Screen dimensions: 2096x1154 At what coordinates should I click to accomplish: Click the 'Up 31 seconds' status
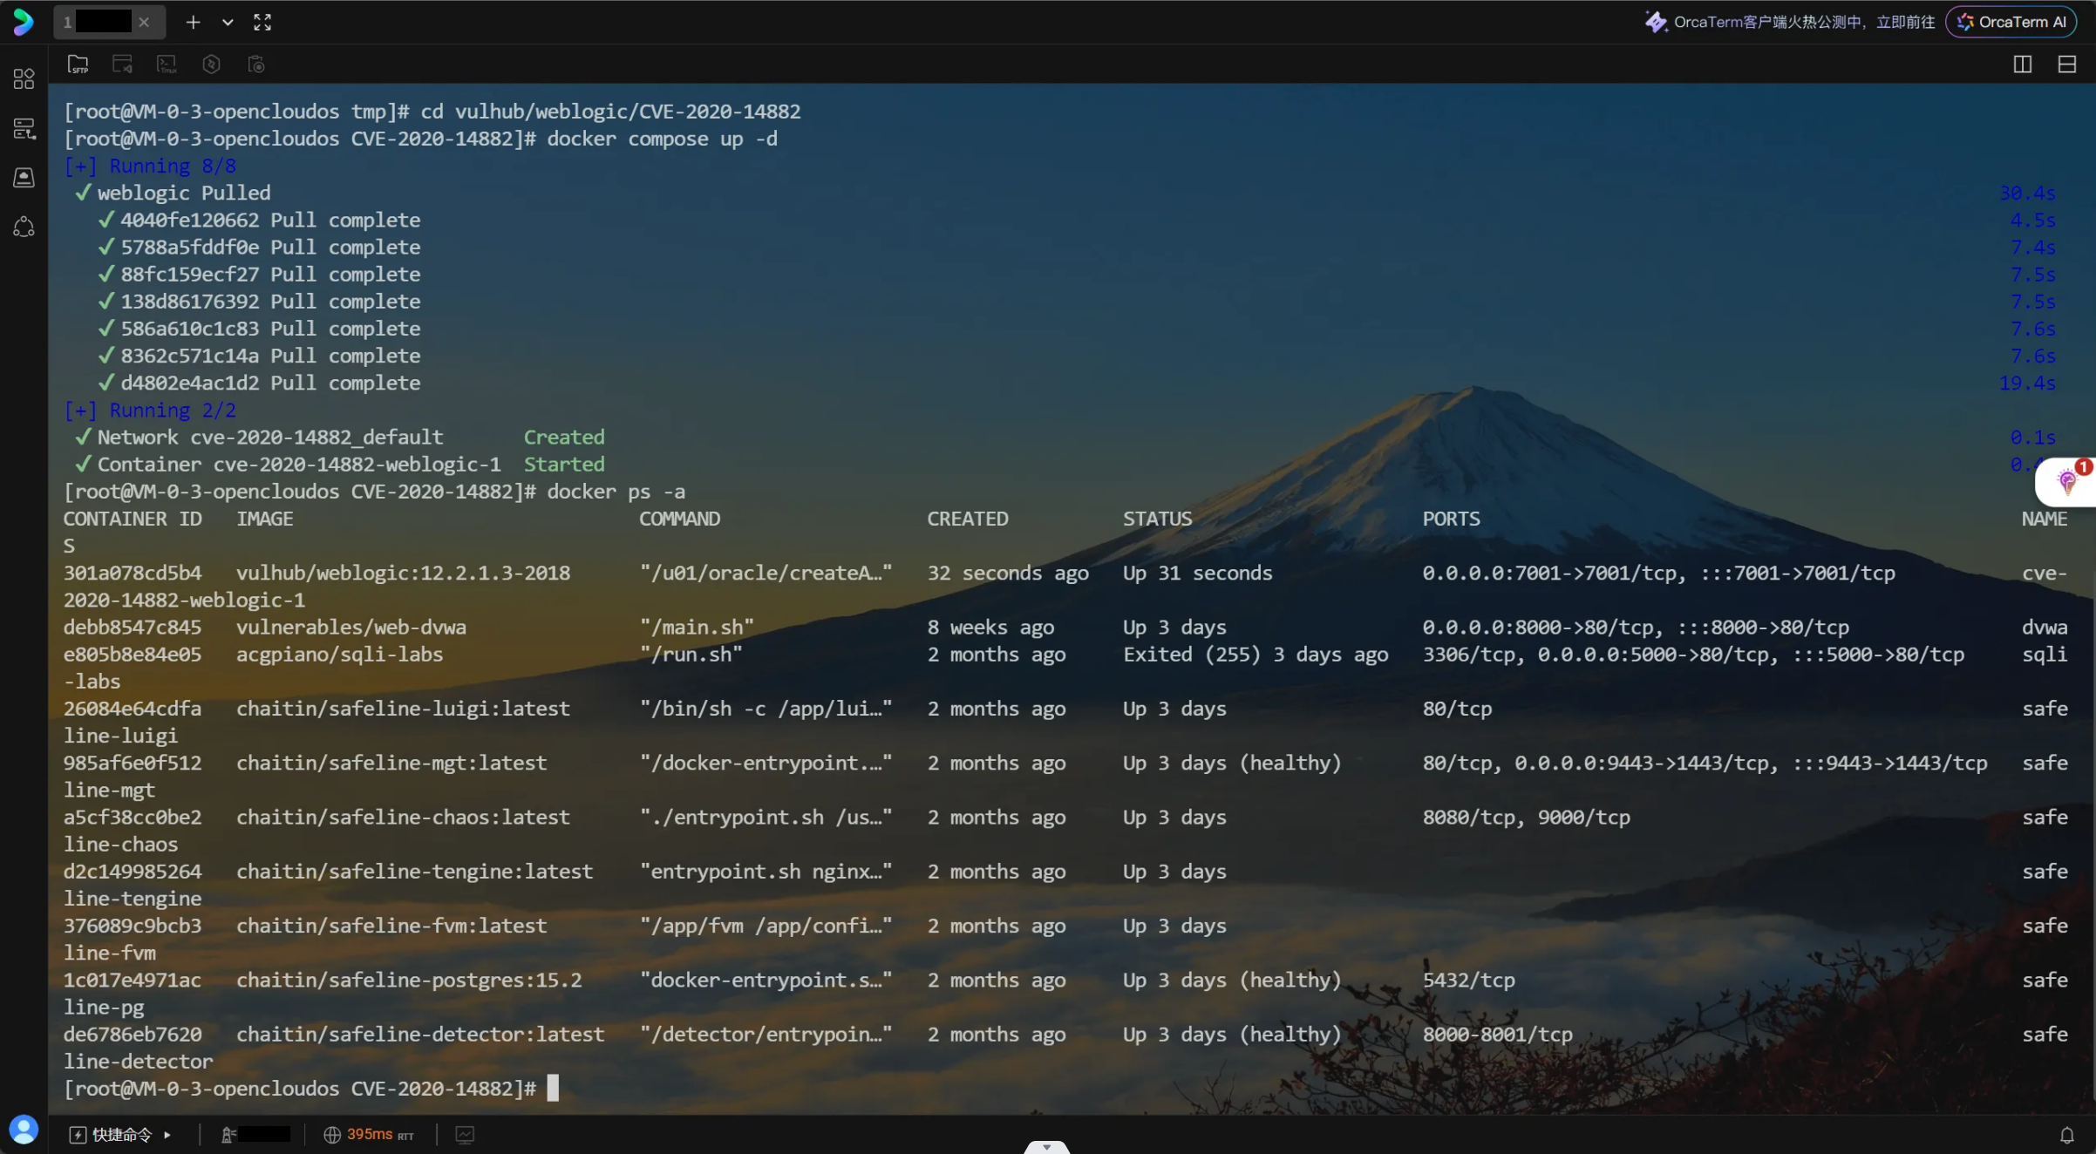point(1197,573)
